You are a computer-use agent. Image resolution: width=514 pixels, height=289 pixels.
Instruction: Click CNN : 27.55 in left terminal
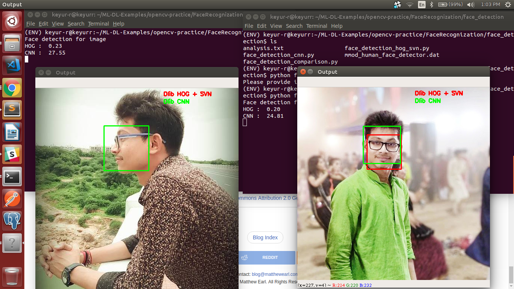pyautogui.click(x=45, y=53)
